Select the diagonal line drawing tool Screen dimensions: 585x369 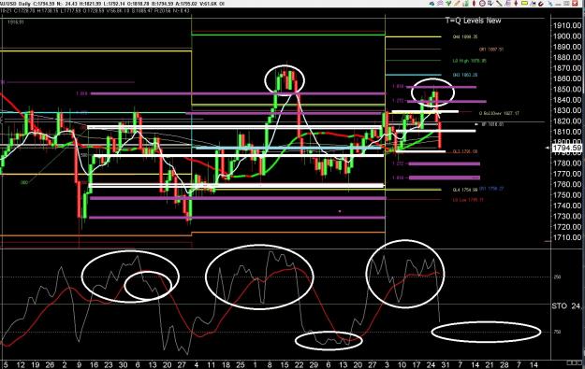pyautogui.click(x=499, y=4)
